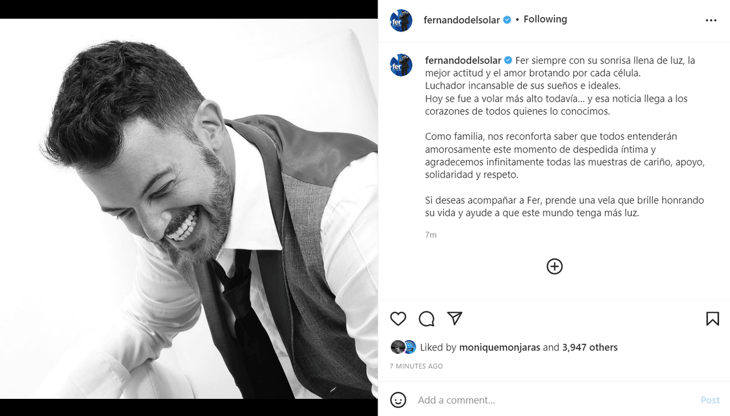This screenshot has height=416, width=730.
Task: Load more comments with the plus circle icon
Action: pos(554,266)
